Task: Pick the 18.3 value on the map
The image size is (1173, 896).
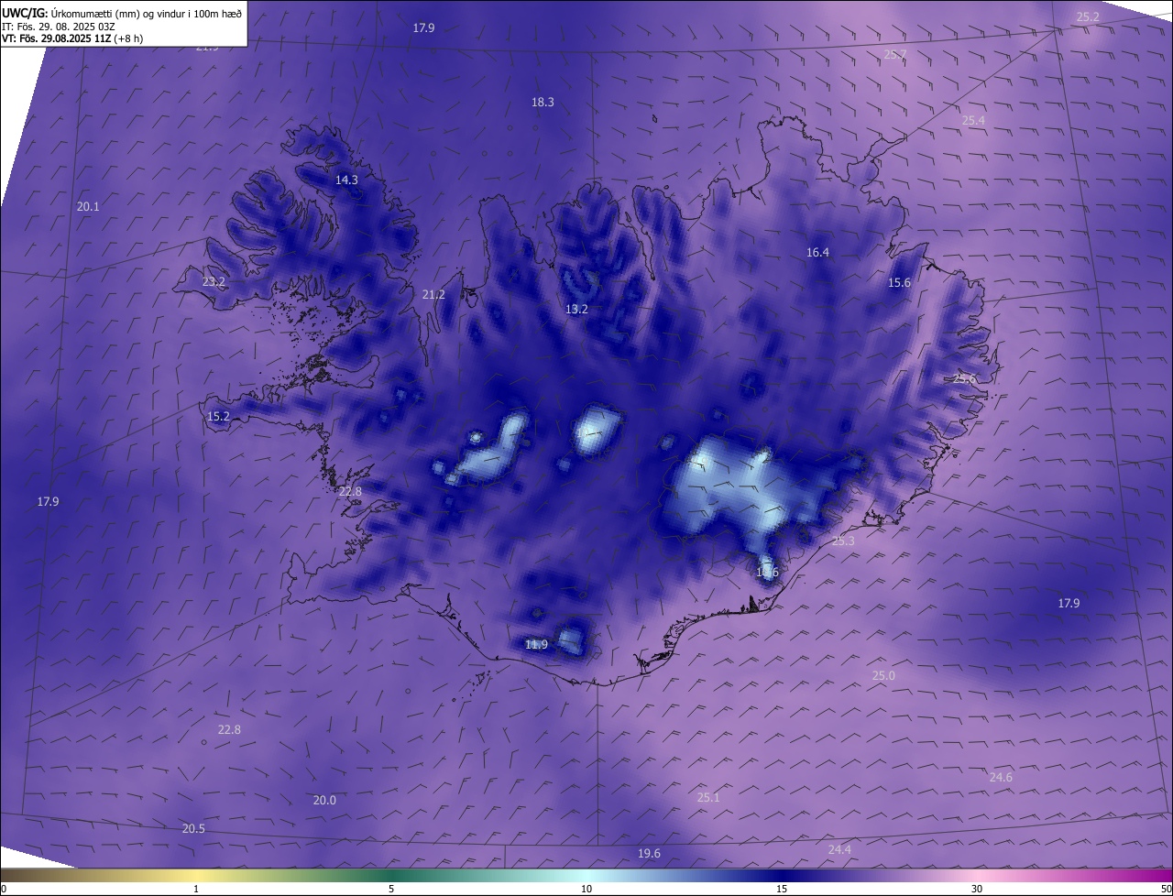Action: coord(543,102)
